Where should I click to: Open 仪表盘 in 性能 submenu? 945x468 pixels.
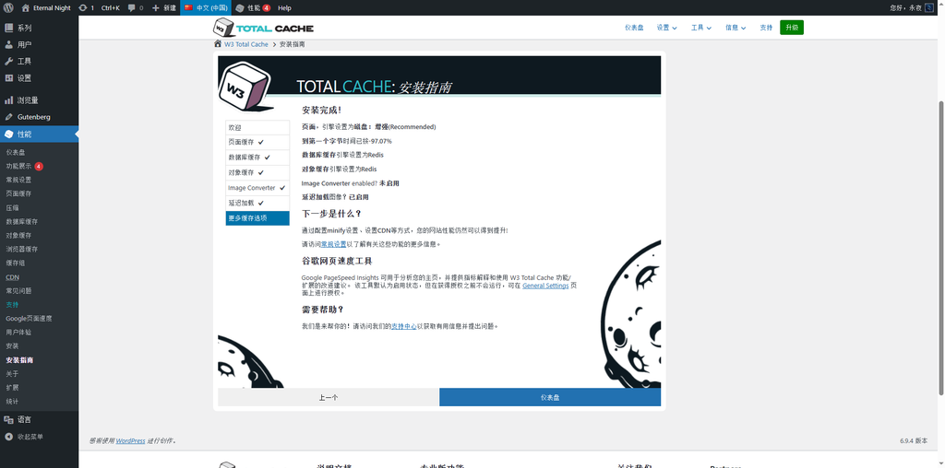[x=39, y=152]
